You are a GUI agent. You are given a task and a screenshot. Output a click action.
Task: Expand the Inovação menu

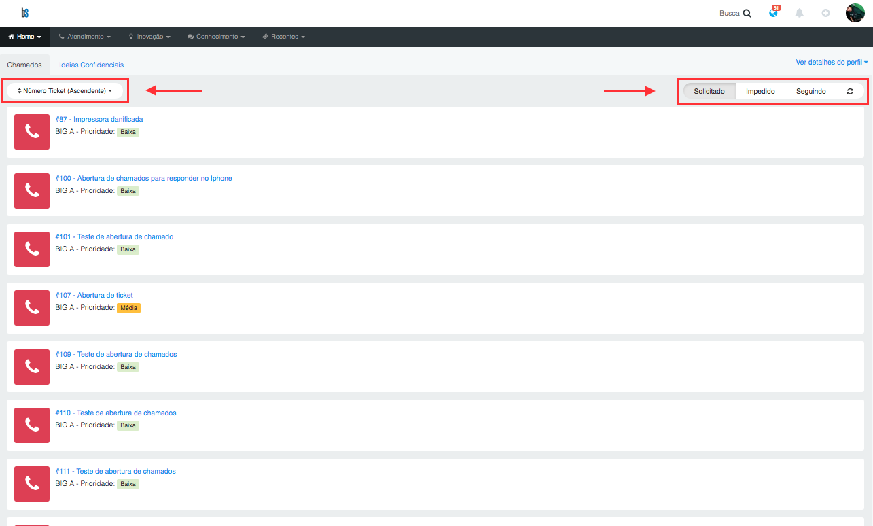coord(149,37)
